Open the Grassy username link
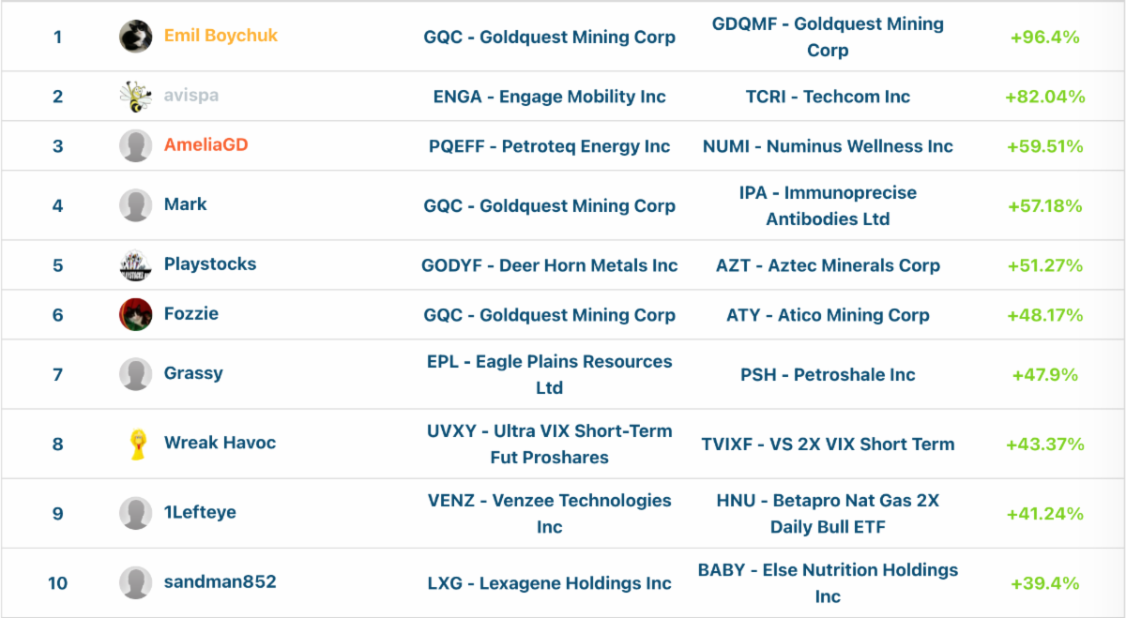This screenshot has width=1126, height=618. coord(193,373)
